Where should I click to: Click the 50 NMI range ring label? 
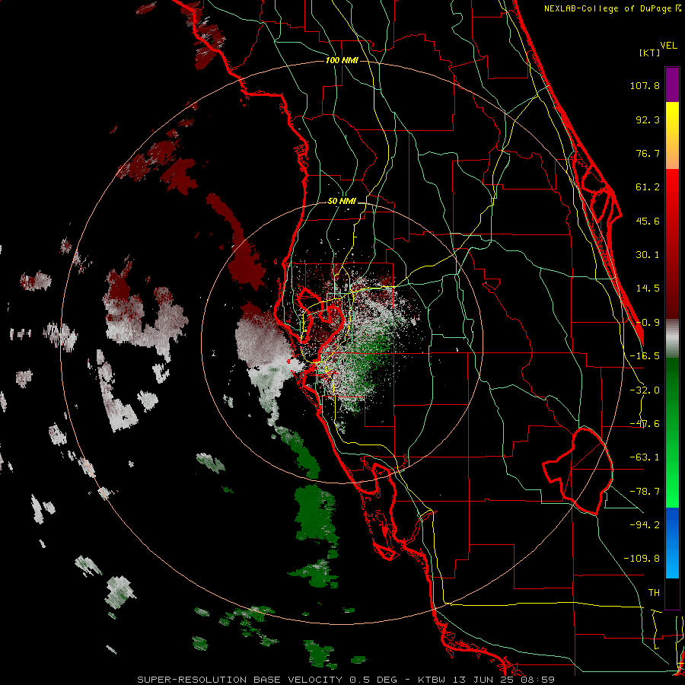[x=342, y=201]
